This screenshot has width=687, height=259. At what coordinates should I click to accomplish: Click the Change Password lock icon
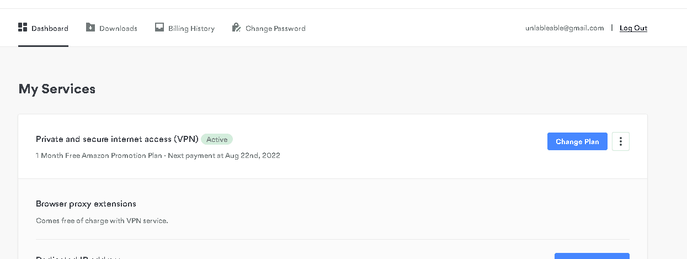236,27
